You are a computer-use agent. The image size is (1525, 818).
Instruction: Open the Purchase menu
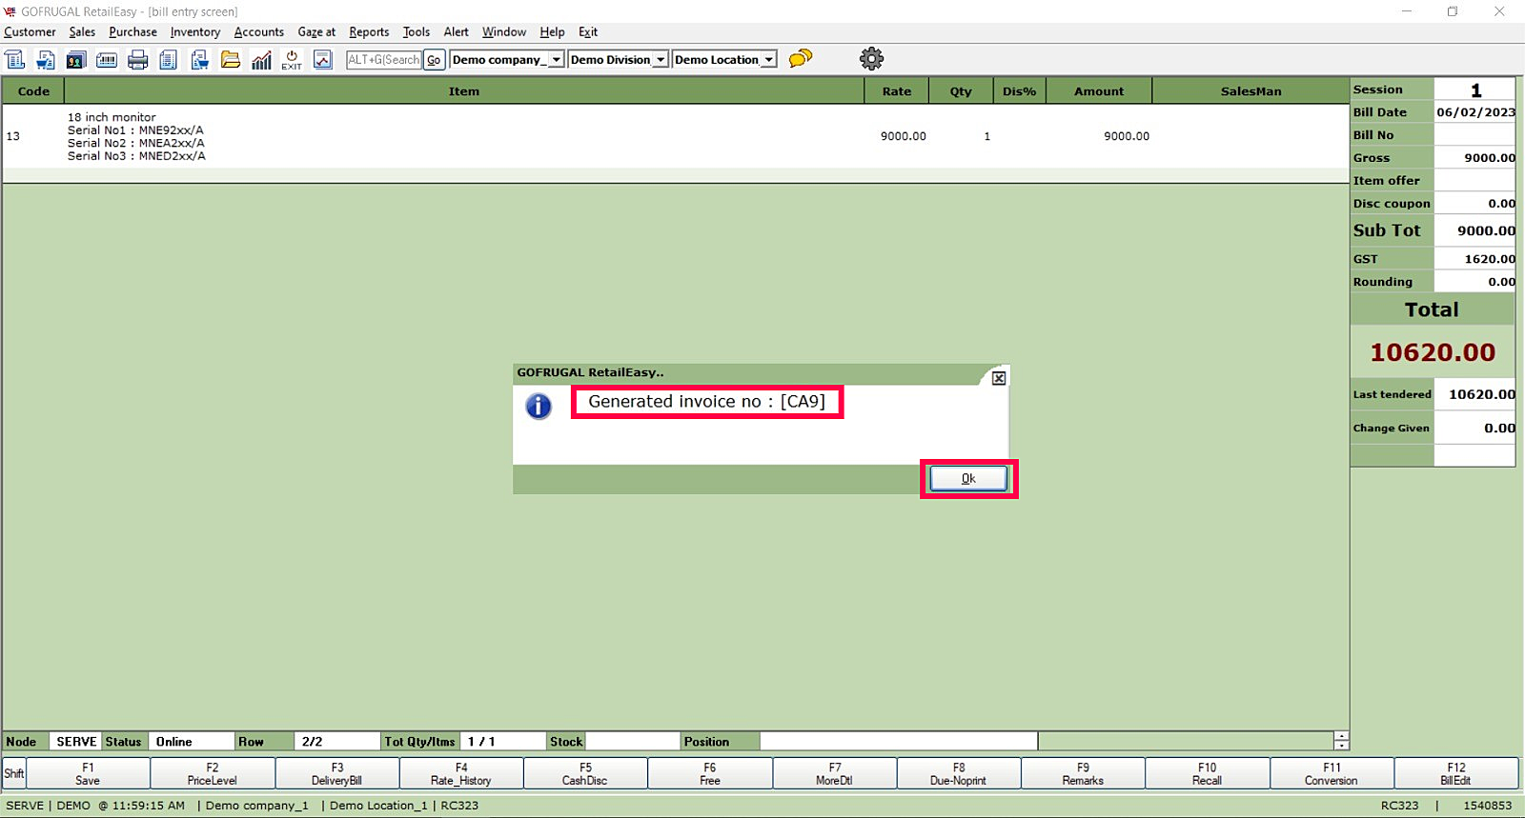coord(132,32)
